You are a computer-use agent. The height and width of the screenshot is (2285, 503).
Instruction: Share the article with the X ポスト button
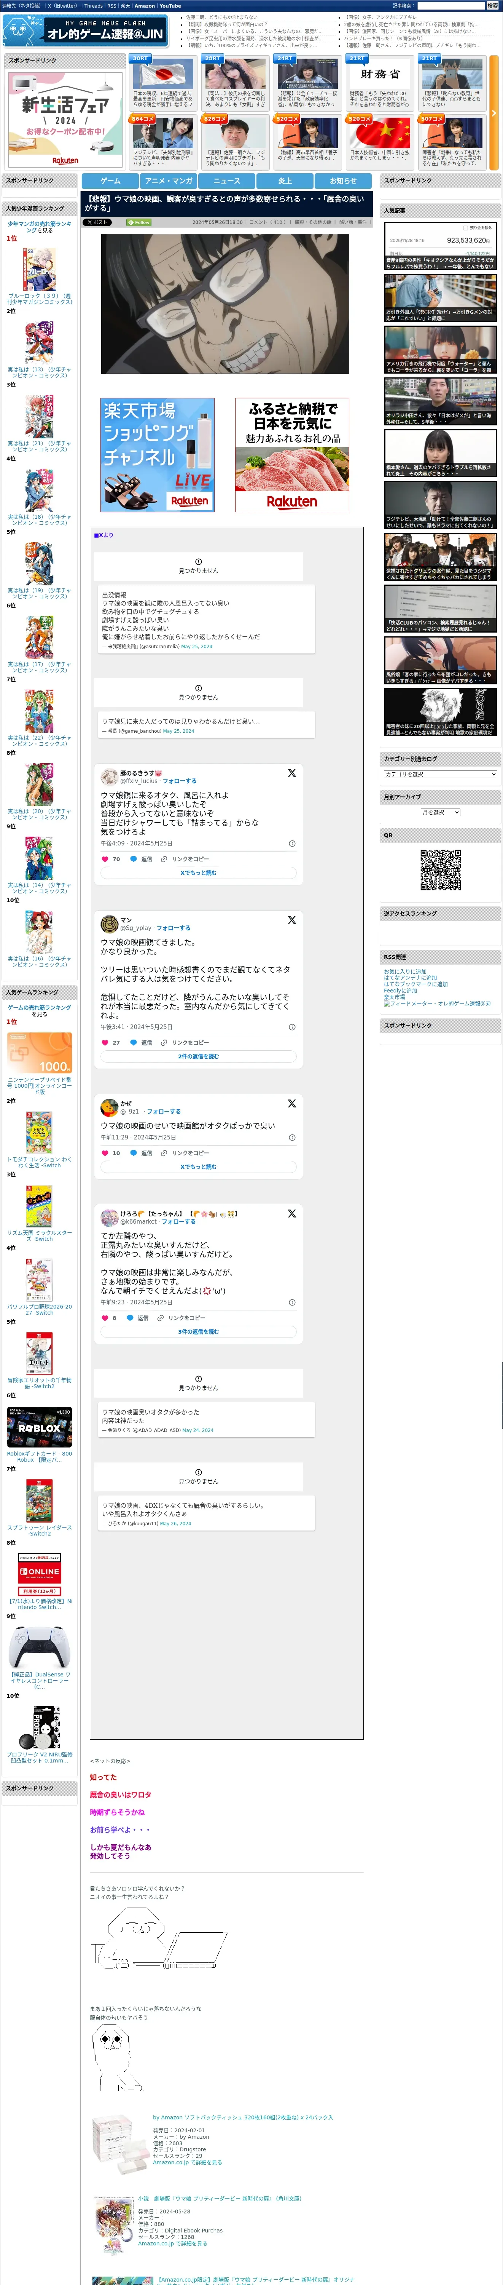click(x=97, y=223)
